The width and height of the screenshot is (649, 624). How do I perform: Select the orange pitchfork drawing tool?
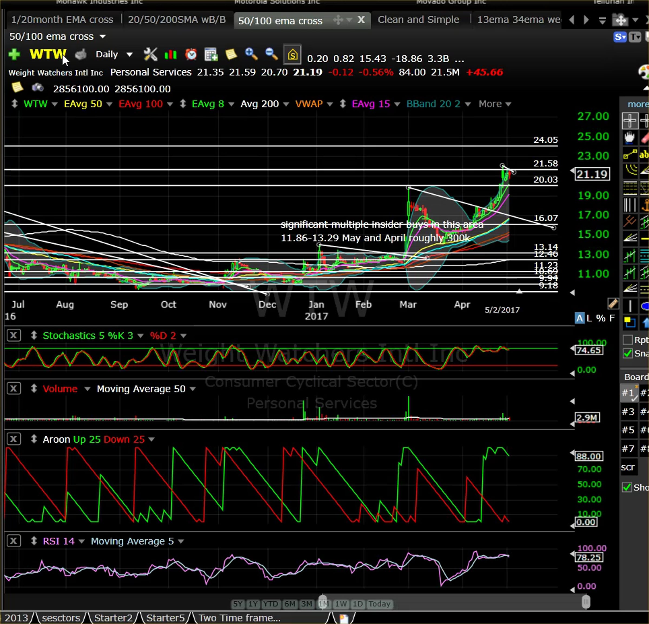(x=630, y=221)
